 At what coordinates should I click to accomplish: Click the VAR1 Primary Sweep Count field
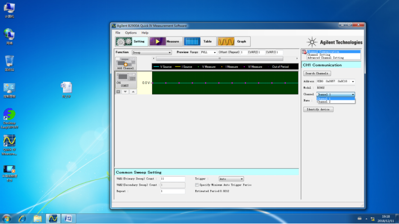(172, 179)
